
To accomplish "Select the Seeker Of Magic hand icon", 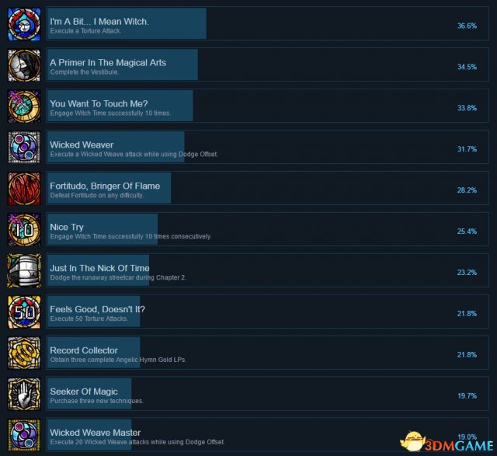I will coord(24,394).
